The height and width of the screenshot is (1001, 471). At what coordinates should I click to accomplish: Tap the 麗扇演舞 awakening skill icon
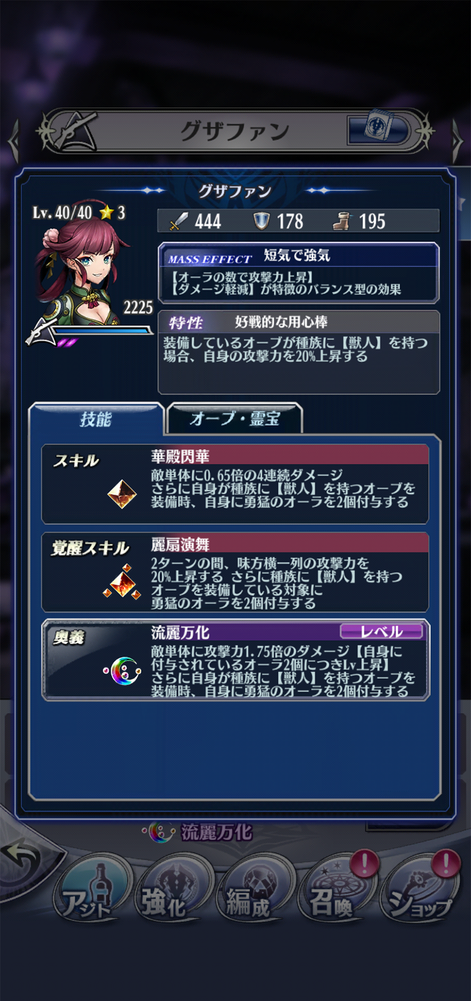tap(122, 582)
